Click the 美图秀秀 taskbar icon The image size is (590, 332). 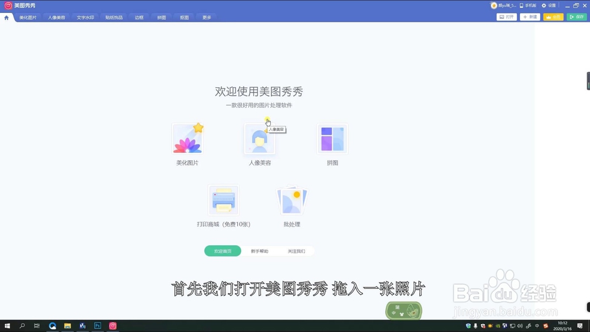(113, 326)
